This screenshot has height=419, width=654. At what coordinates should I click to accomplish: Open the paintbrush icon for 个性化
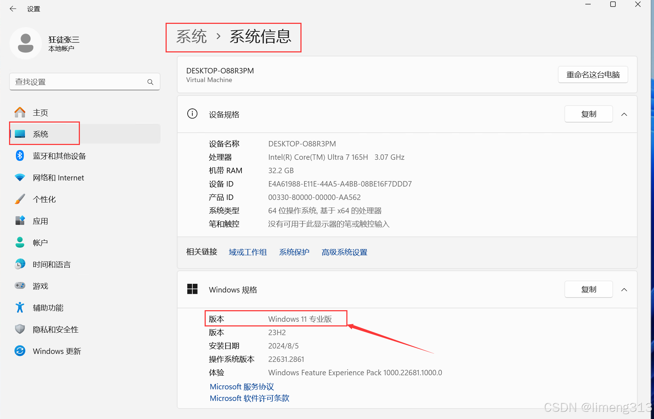tap(20, 199)
